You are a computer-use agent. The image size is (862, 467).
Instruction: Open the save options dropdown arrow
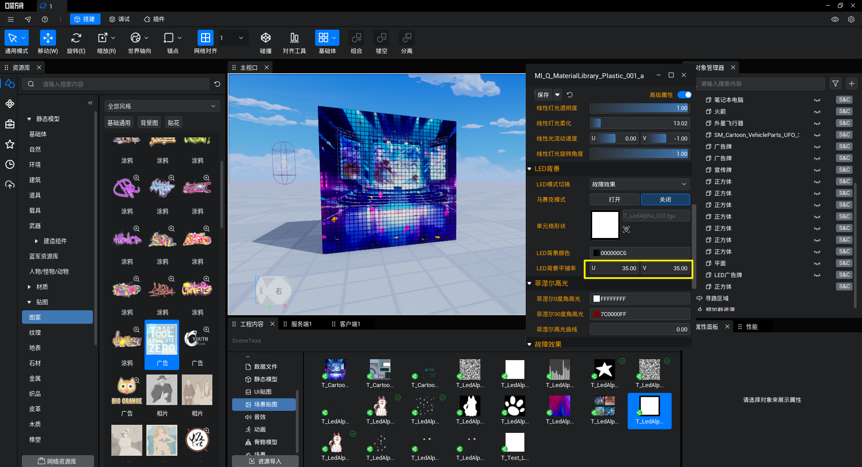557,95
